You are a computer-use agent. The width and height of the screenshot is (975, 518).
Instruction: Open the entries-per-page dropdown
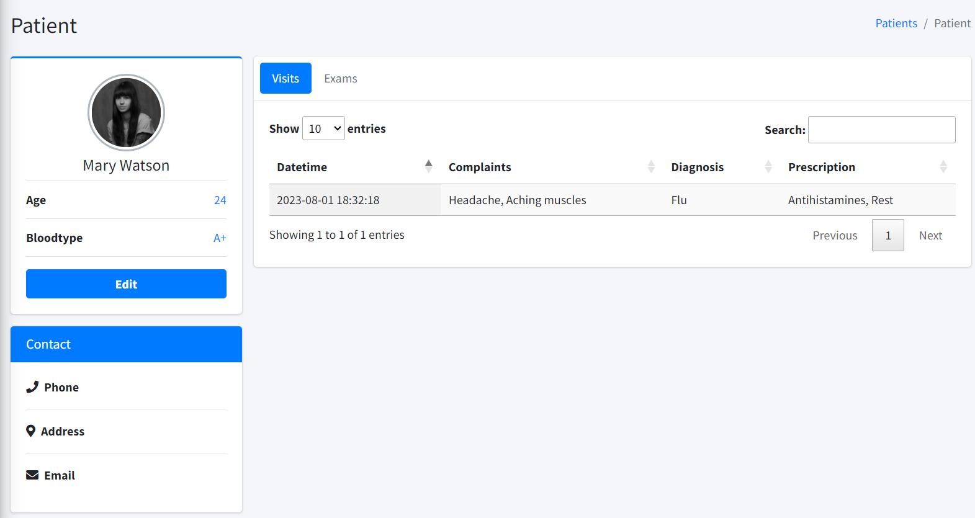pos(323,128)
